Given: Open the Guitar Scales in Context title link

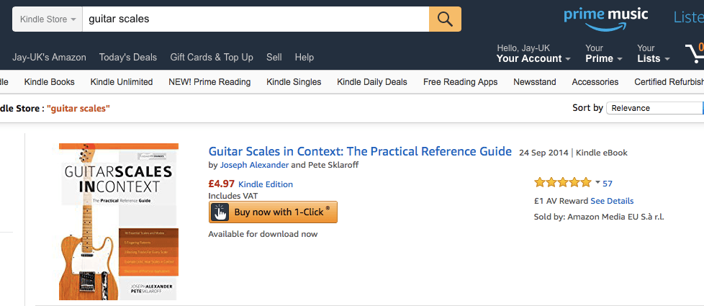Looking at the screenshot, I should 360,152.
